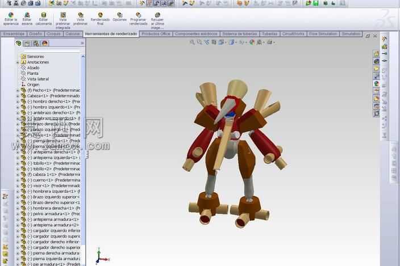Open the View settings dropdown arrow
Image resolution: width=400 pixels, height=266 pixels.
click(x=274, y=43)
